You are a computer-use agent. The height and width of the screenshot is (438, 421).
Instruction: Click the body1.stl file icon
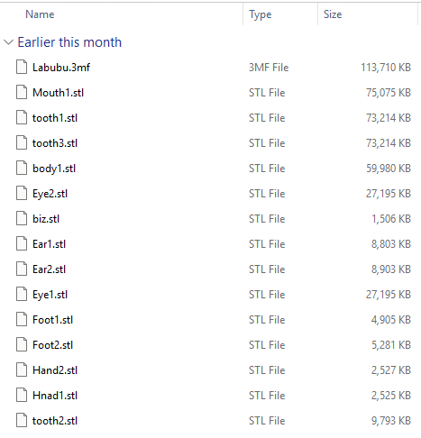coord(22,168)
